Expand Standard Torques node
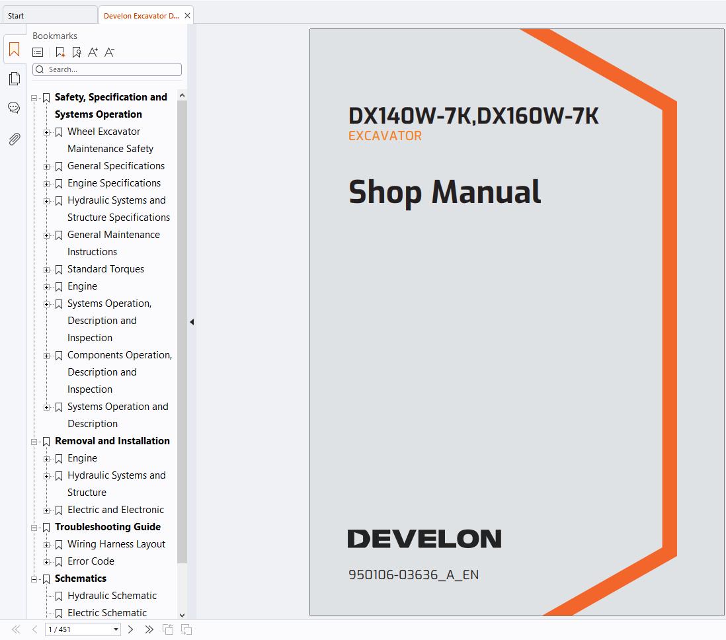This screenshot has height=640, width=726. pyautogui.click(x=46, y=270)
